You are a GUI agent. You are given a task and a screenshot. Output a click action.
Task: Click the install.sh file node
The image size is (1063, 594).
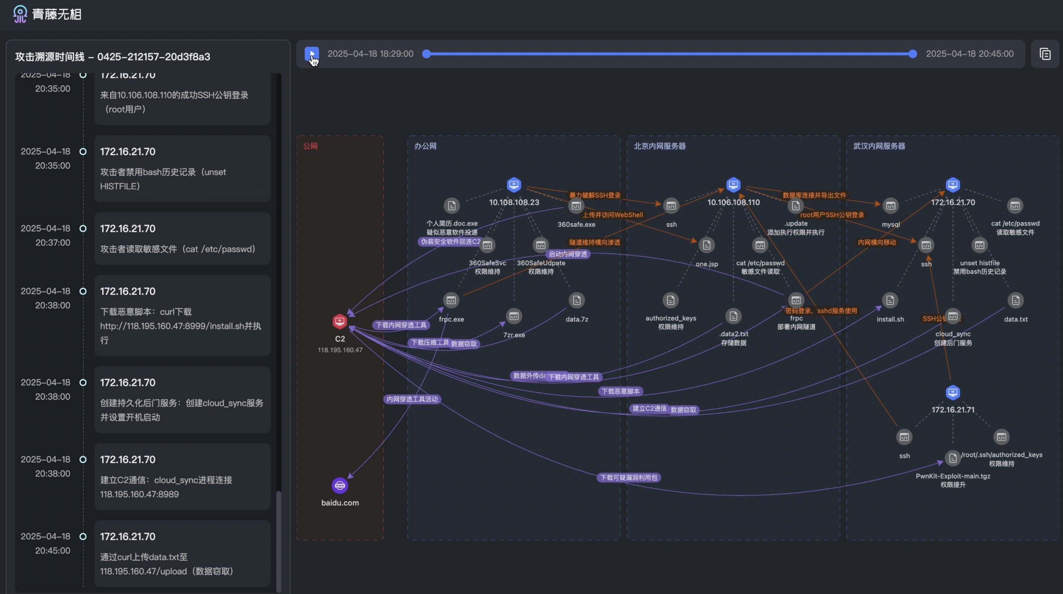tap(890, 300)
